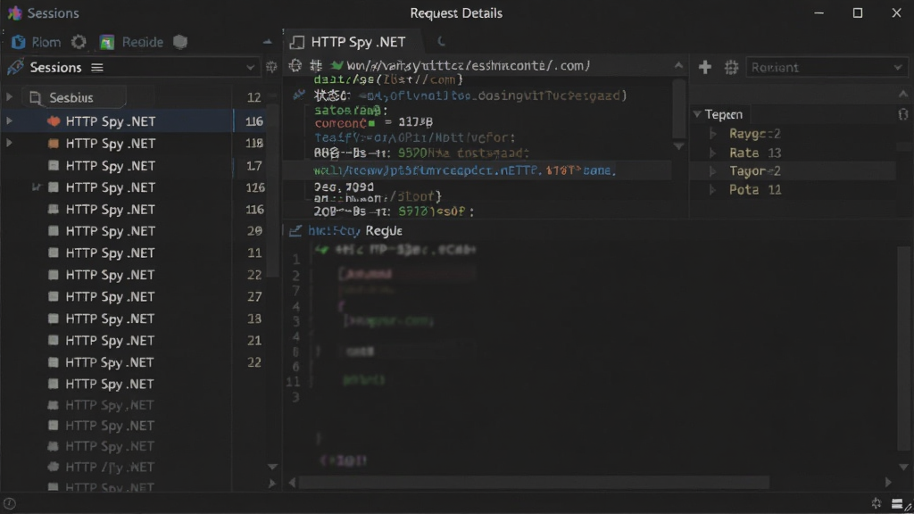Click the plus add button in right panel
This screenshot has height=514, width=914.
pyautogui.click(x=705, y=67)
